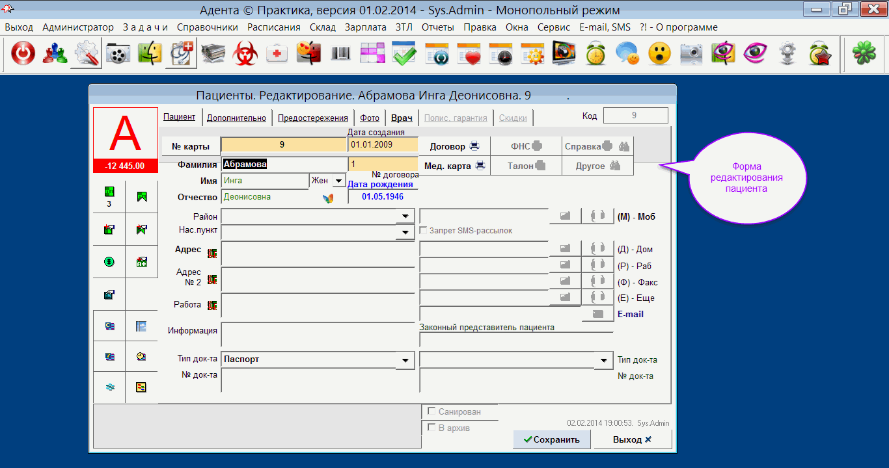889x468 pixels.
Task: Open the Тип док-та Паспорт dropdown
Action: pyautogui.click(x=405, y=359)
